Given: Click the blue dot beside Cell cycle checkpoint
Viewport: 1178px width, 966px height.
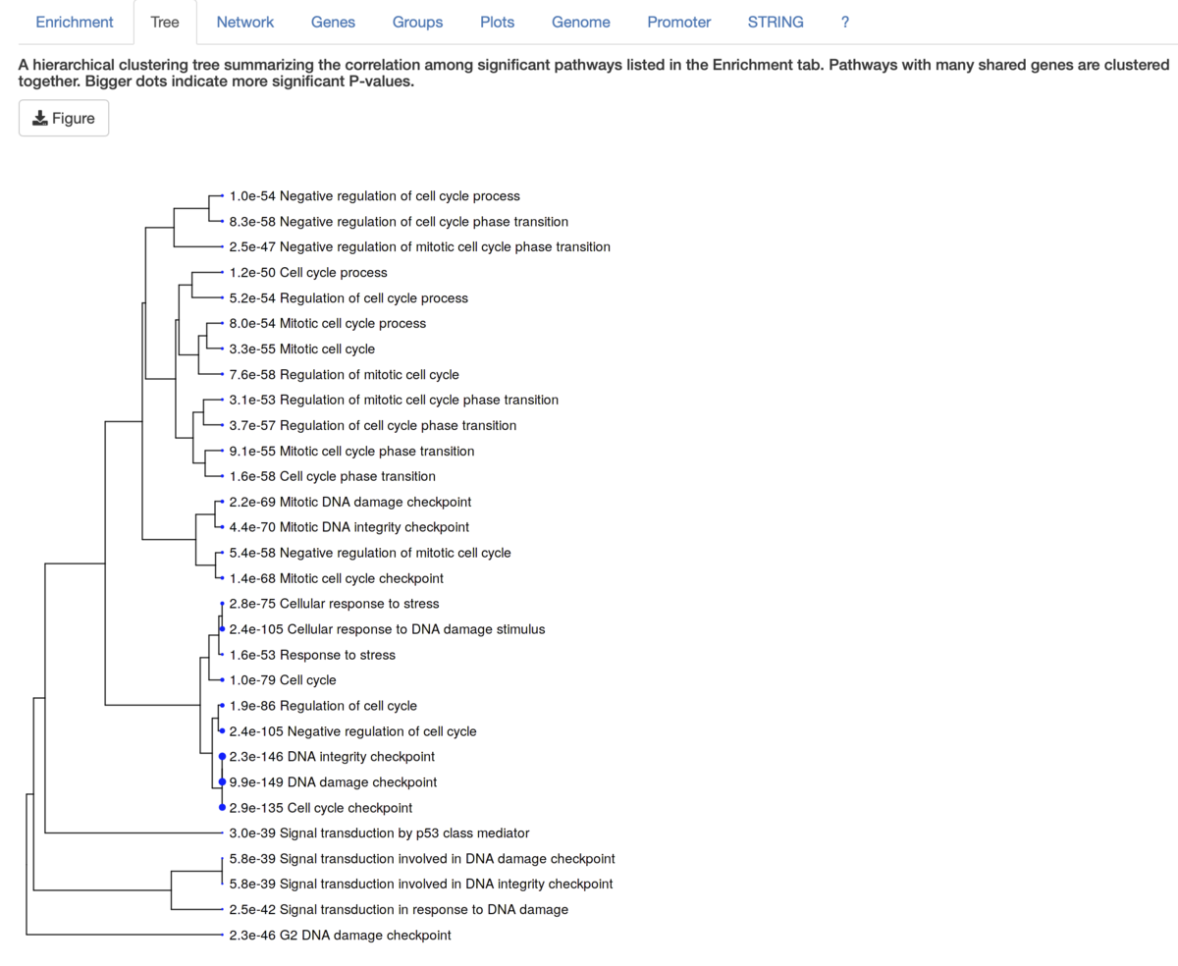Looking at the screenshot, I should tap(222, 808).
